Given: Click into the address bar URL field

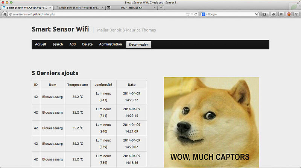Looking at the screenshot, I should 94,14.
